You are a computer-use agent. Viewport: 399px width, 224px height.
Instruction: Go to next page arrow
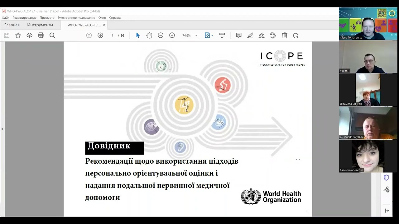pos(100,35)
